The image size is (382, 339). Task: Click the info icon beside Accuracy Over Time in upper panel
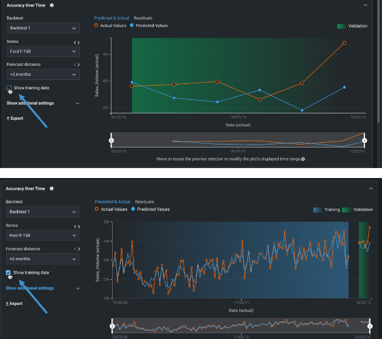[x=52, y=5]
